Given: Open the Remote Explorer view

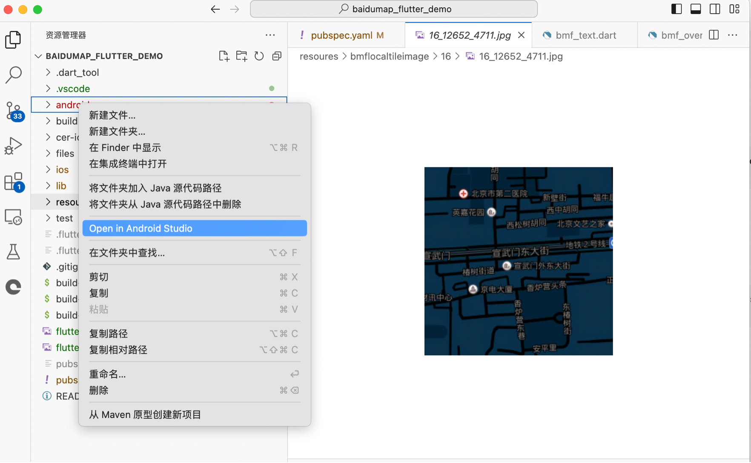Looking at the screenshot, I should click(x=14, y=217).
